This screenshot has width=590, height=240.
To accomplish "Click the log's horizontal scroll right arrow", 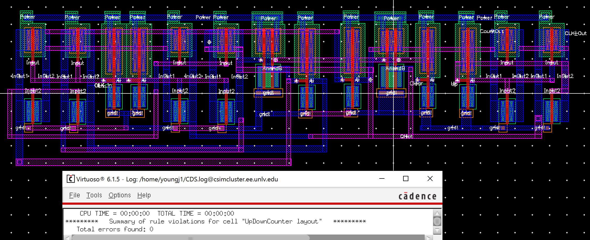I will (428, 238).
